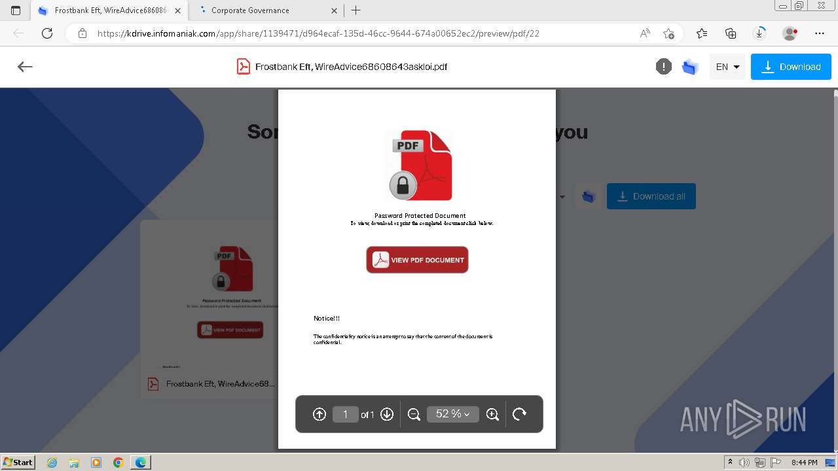This screenshot has height=471, width=838.
Task: Click the PDF file name in header
Action: pyautogui.click(x=351, y=67)
